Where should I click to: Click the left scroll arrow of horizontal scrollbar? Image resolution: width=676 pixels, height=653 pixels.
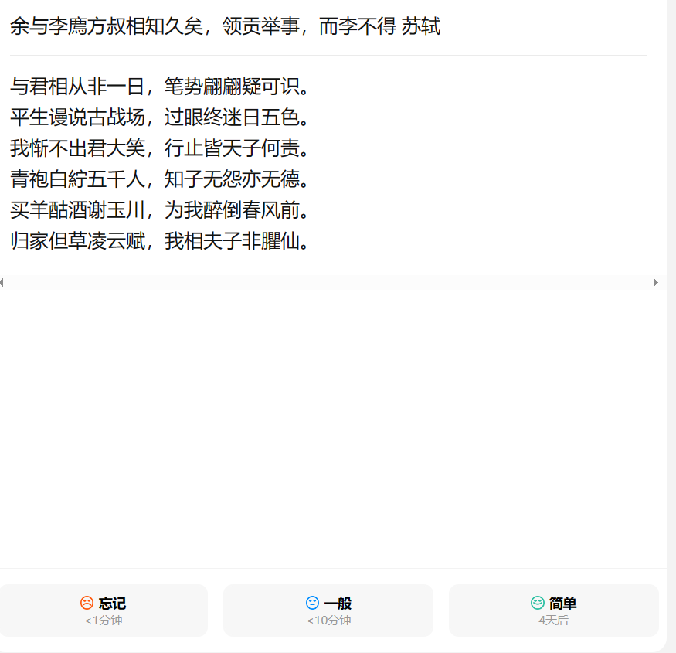[x=2, y=283]
